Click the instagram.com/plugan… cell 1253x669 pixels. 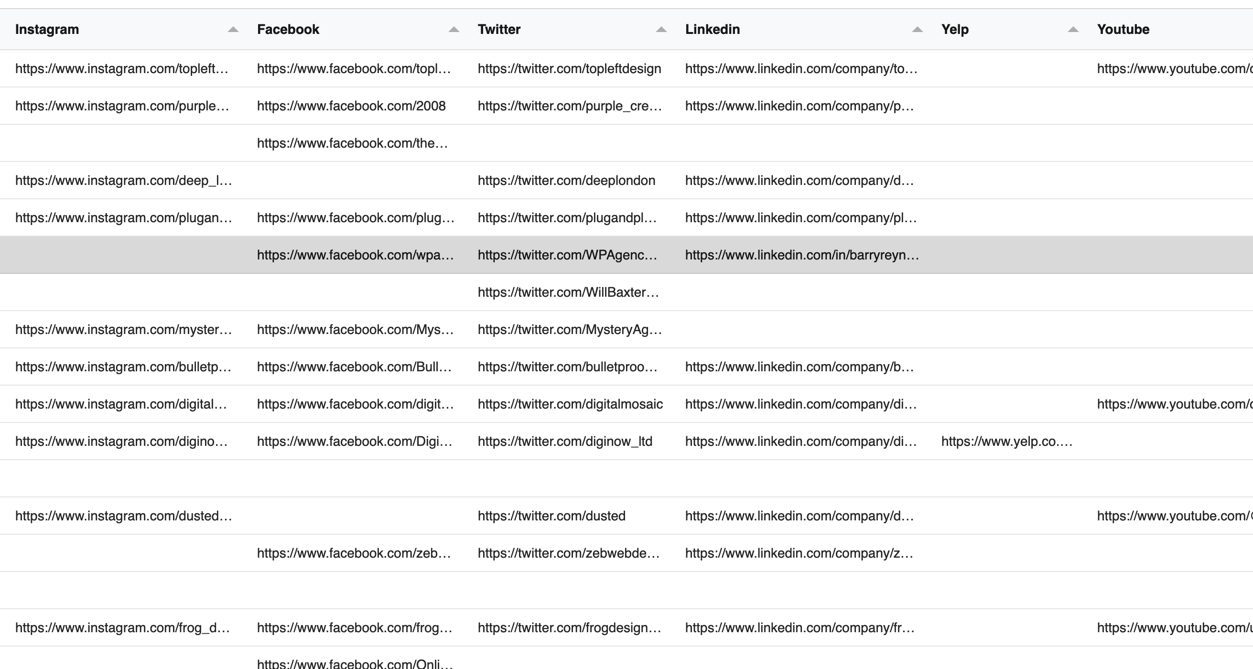click(124, 217)
